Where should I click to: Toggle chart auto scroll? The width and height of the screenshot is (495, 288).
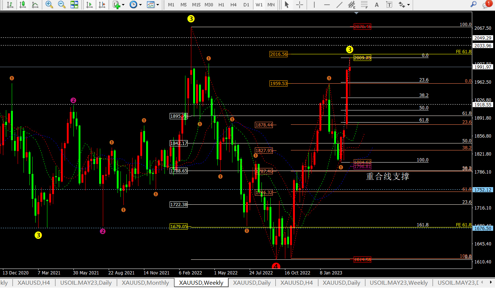click(x=89, y=5)
